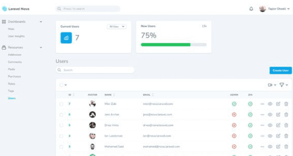Viewport: 293px width, 156px height.
Task: Open the filter funnel dropdown
Action: (284, 85)
